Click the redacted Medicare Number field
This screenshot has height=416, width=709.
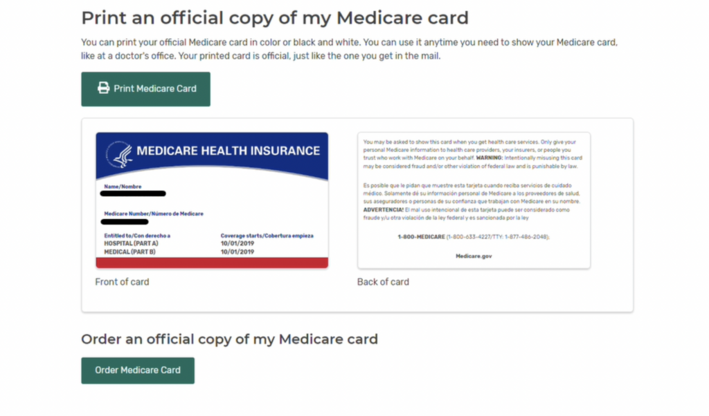click(125, 222)
